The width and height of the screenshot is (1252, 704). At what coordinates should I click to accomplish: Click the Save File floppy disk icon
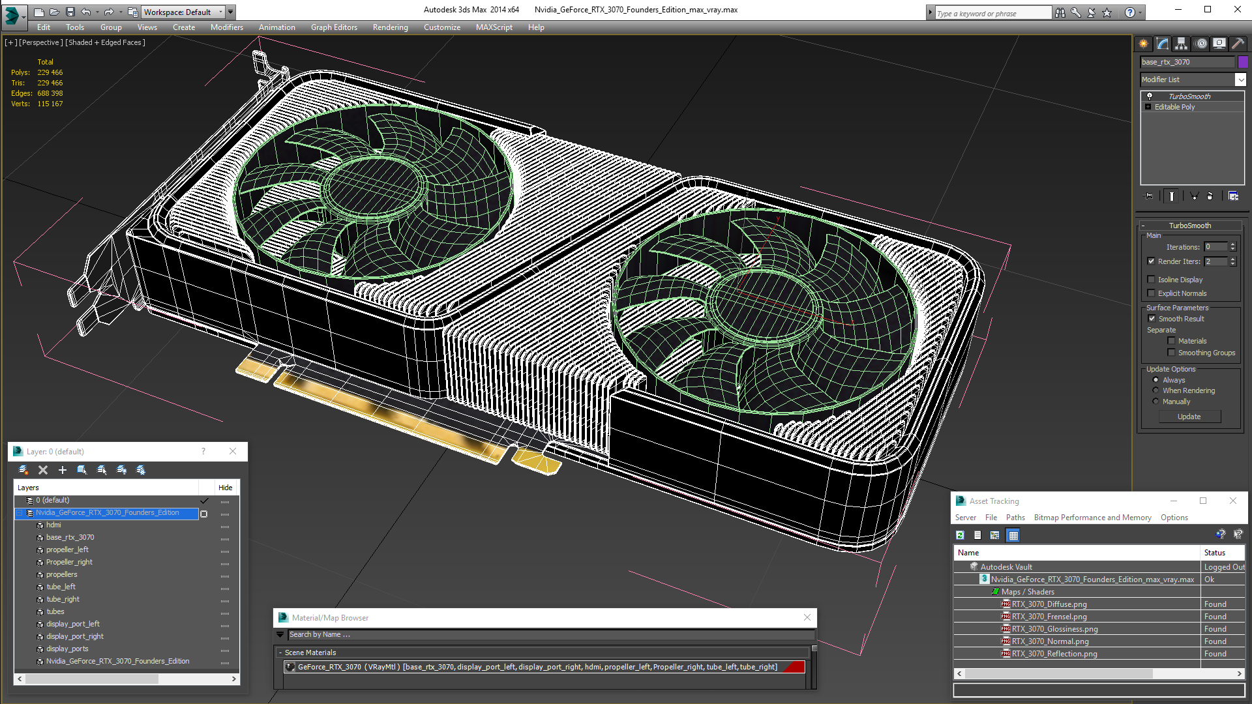pos(70,12)
